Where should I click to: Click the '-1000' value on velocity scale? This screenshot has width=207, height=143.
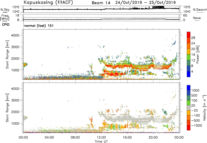[x=197, y=125]
